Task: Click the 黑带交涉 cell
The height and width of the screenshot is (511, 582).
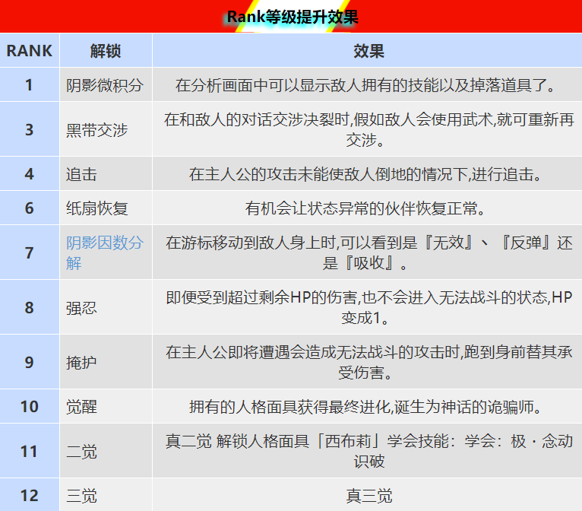Action: point(106,129)
